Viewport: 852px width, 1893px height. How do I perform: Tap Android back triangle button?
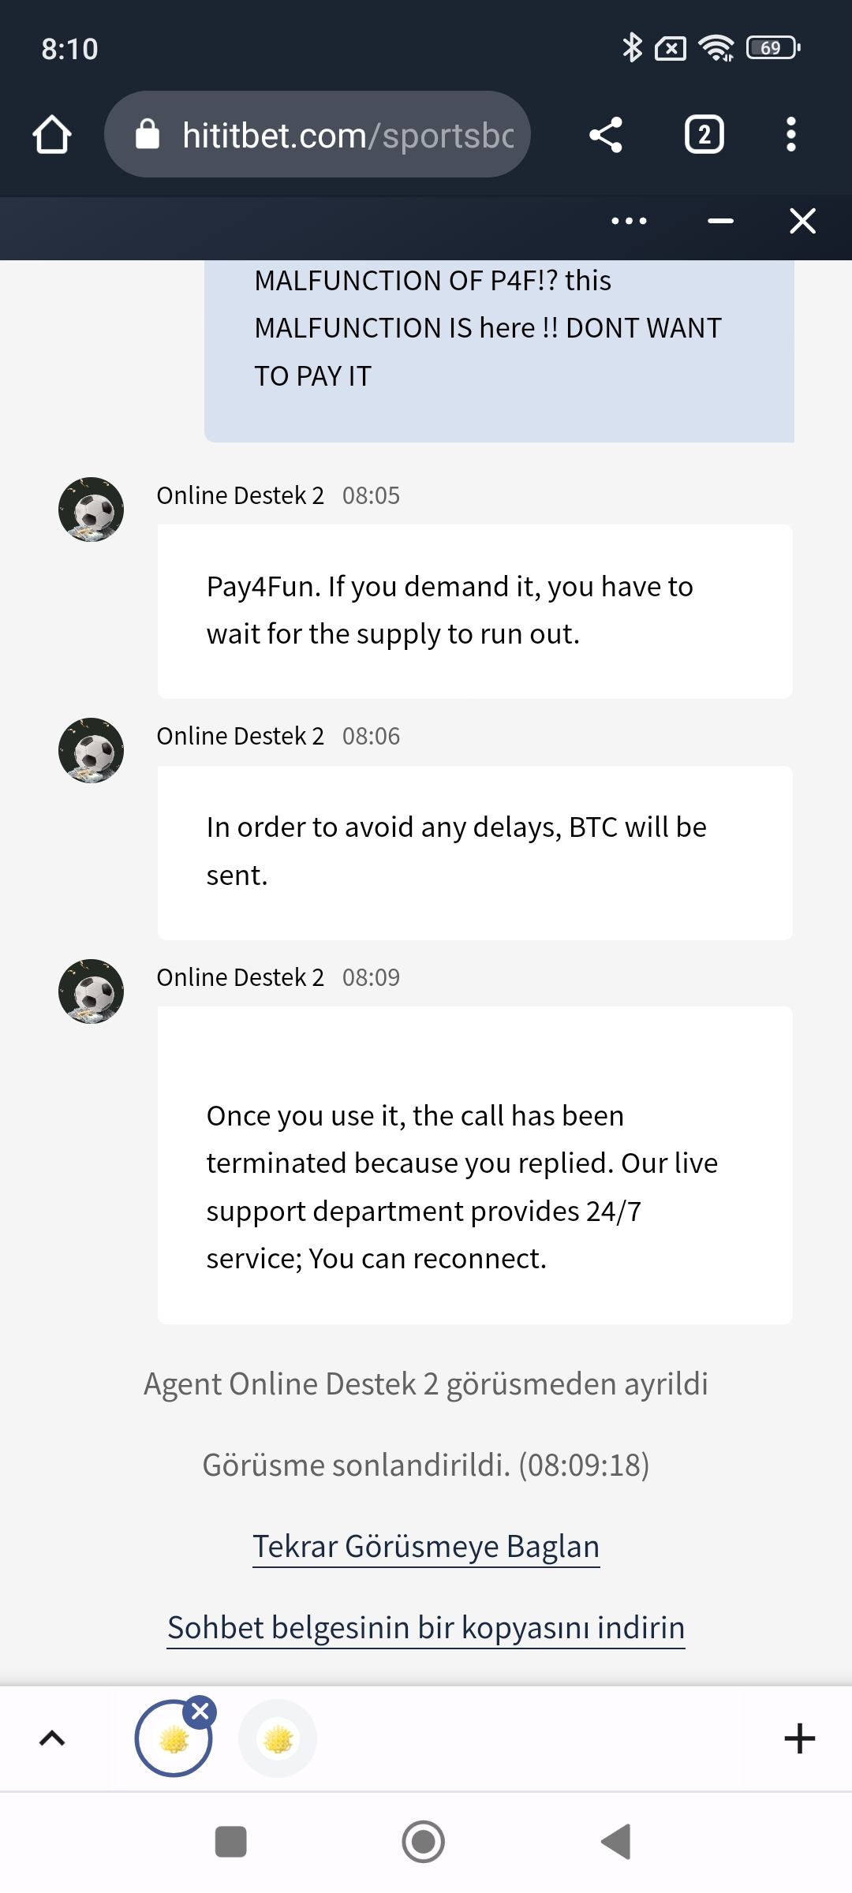pyautogui.click(x=616, y=1842)
